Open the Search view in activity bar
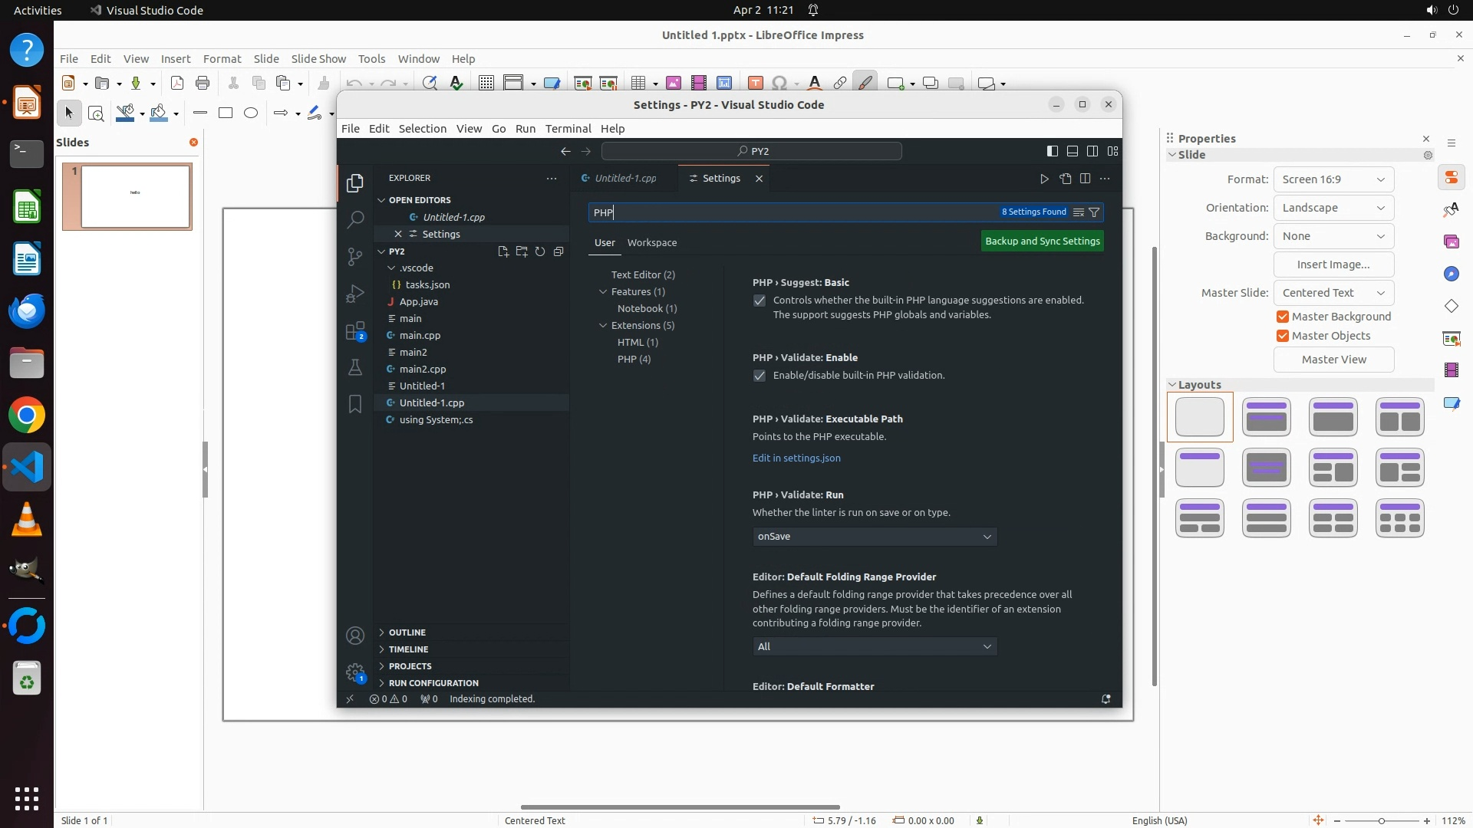The width and height of the screenshot is (1473, 828). click(x=354, y=220)
